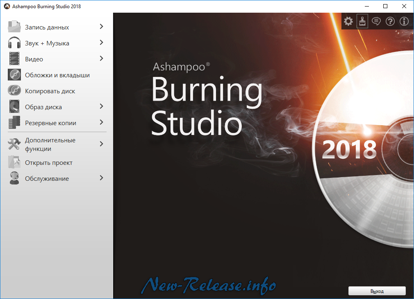Click the folder icon for Запись данных

[x=14, y=27]
